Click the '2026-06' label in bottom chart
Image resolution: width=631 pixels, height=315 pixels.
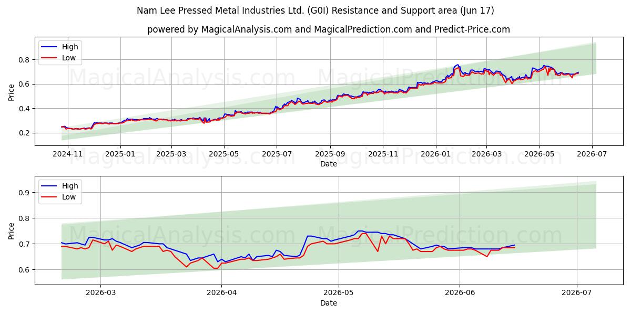[460, 294]
